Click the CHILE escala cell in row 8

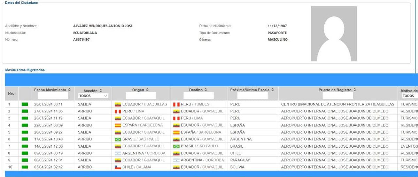235,153
